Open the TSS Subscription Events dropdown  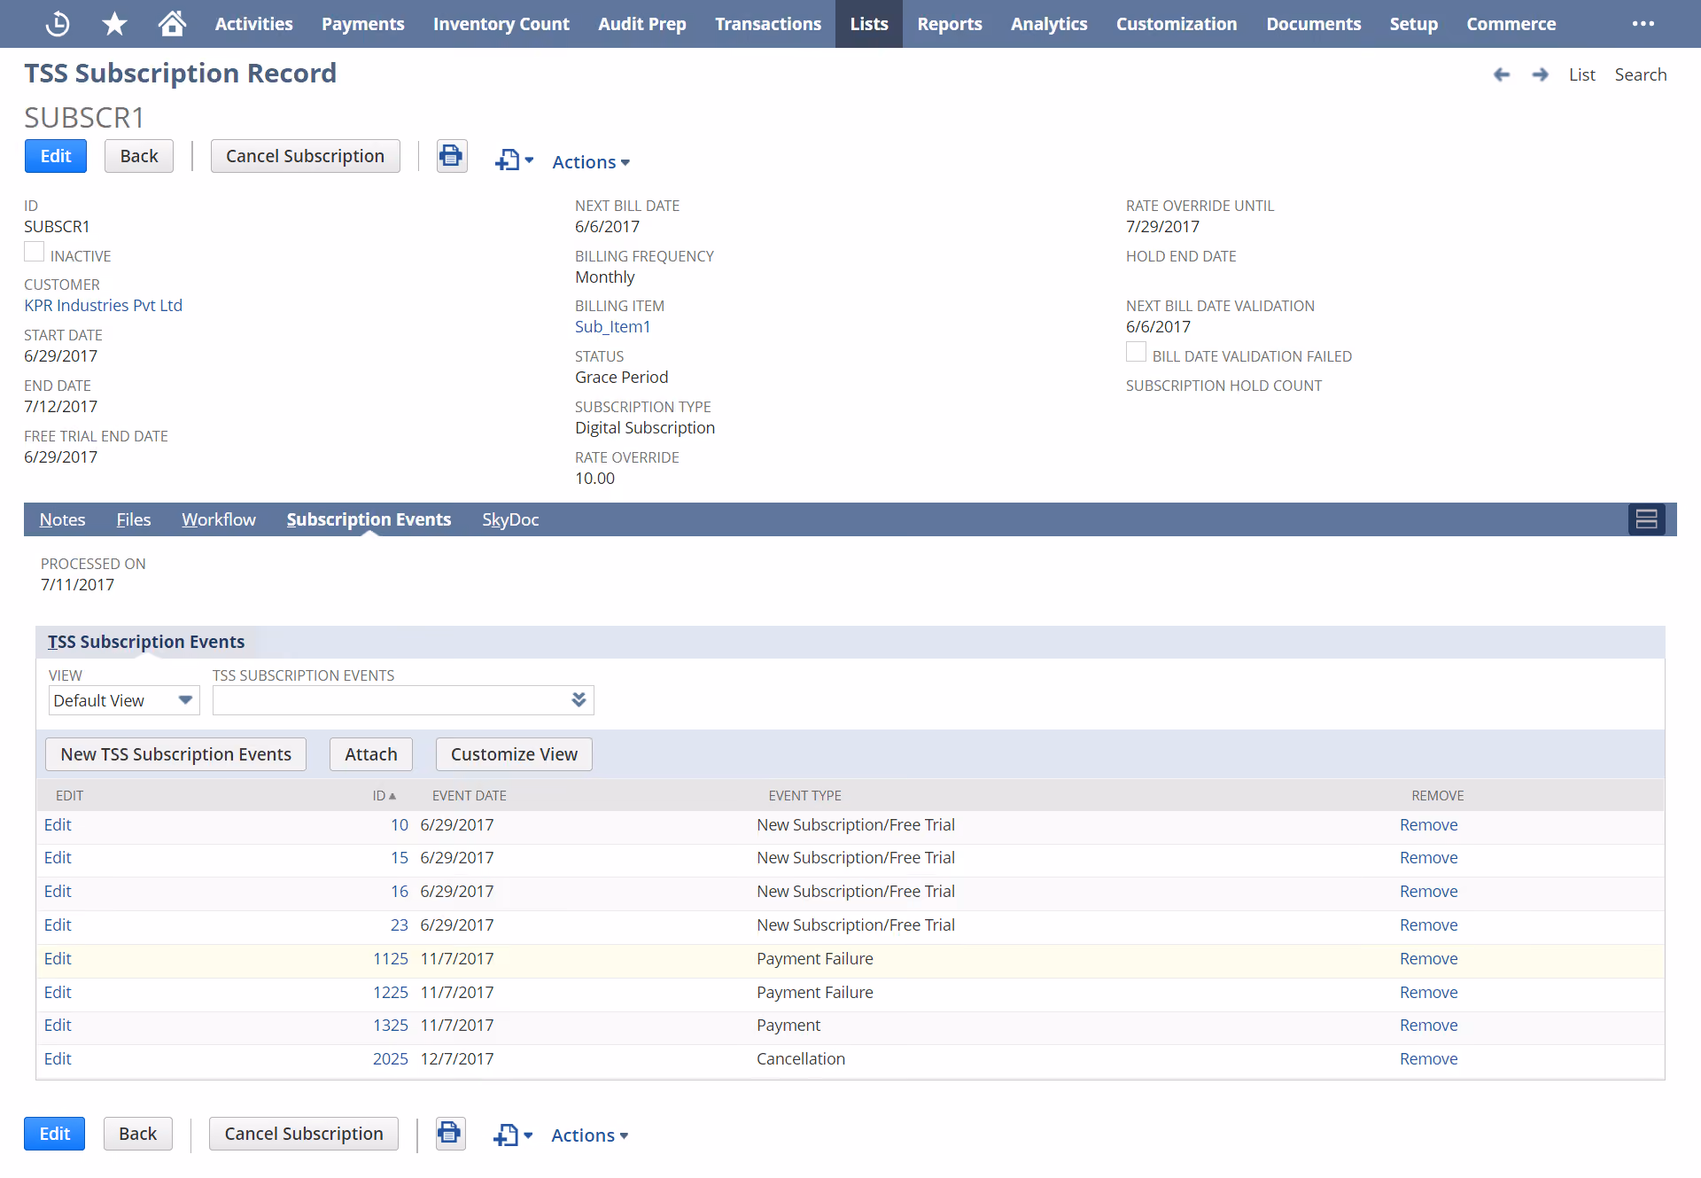[403, 700]
